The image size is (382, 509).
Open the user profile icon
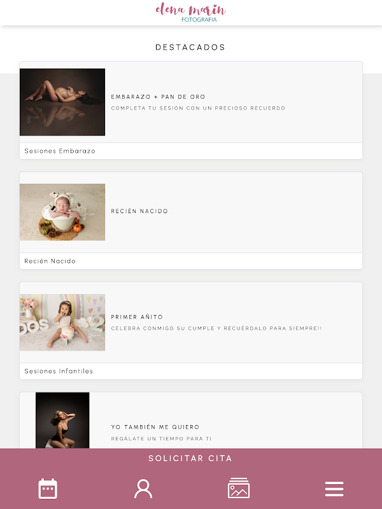point(143,489)
